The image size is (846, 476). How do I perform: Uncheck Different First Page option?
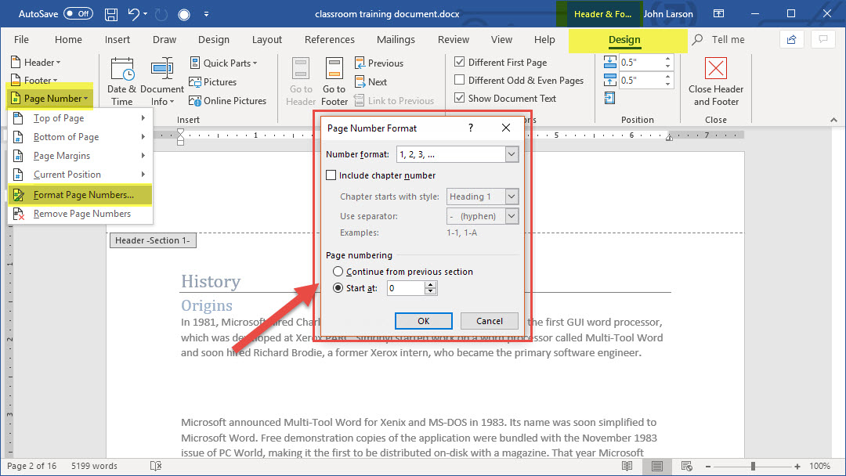coord(460,63)
